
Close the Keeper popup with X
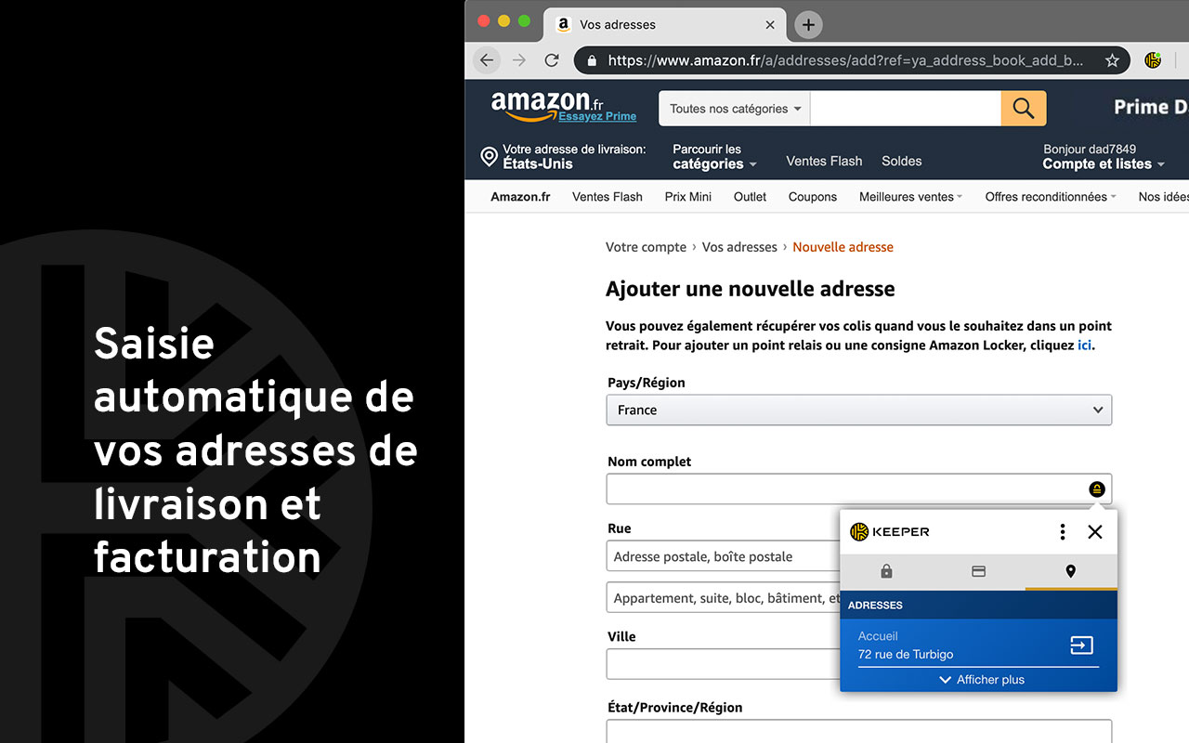[x=1095, y=531]
